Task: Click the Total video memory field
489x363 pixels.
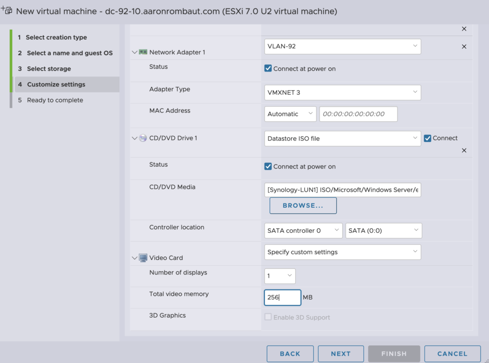Action: (x=282, y=298)
